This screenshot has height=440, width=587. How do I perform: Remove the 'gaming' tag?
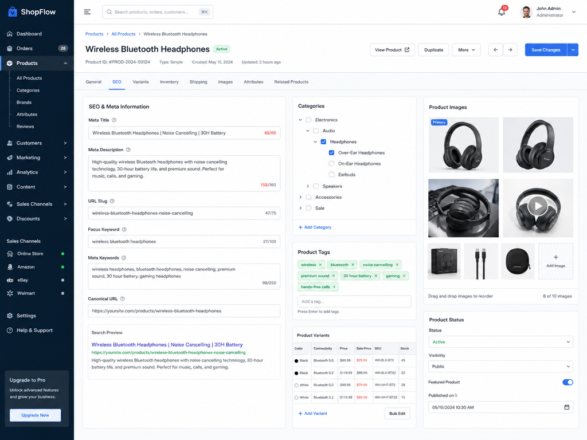pos(404,276)
